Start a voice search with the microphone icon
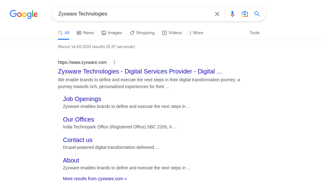This screenshot has width=321, height=187. (x=232, y=14)
